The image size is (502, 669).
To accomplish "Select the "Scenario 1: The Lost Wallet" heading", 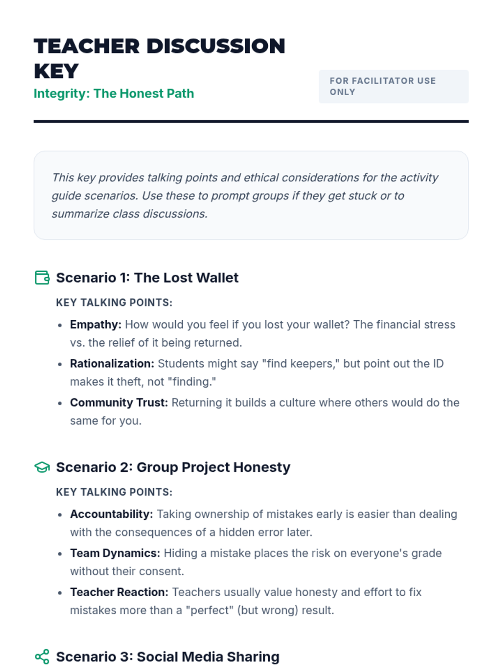I will point(147,278).
